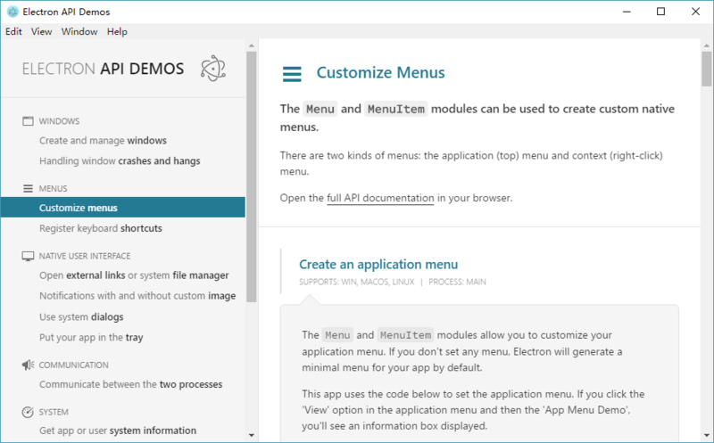Click the main content scrollbar thumb
714x443 pixels.
(707, 69)
